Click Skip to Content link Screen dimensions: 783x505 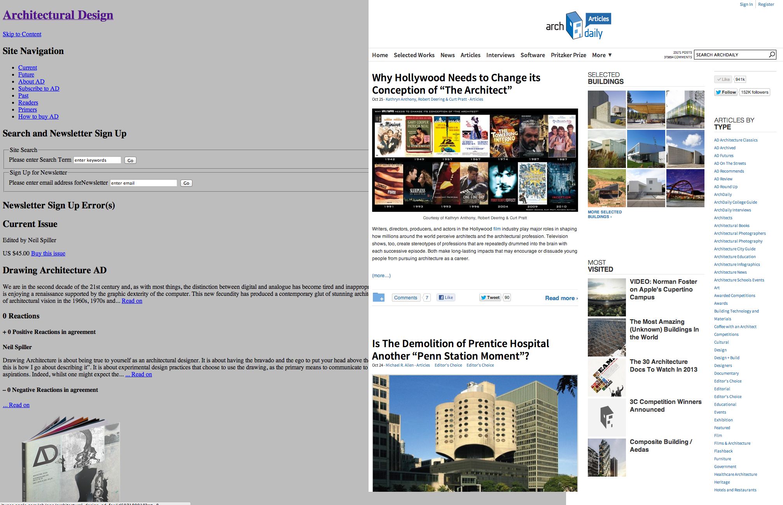tap(22, 34)
